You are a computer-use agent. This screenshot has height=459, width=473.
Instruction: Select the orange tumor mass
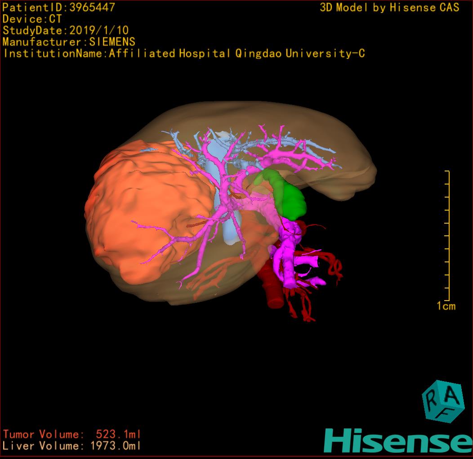point(144,211)
